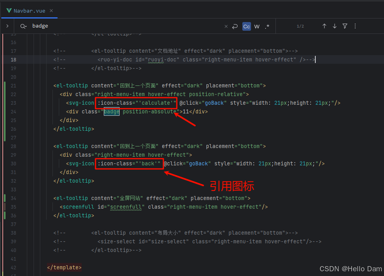384x276 pixels.
Task: Toggle Match Case option
Action: point(247,26)
